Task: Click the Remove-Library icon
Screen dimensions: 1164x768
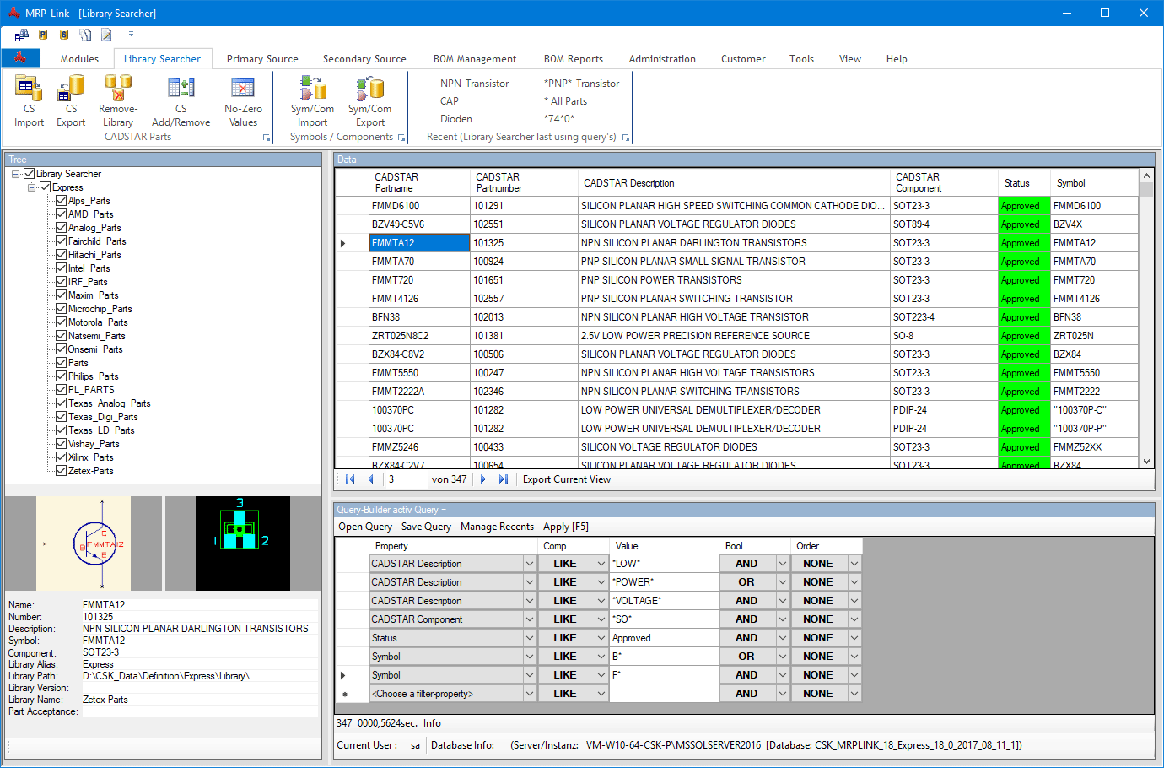Action: click(x=118, y=87)
